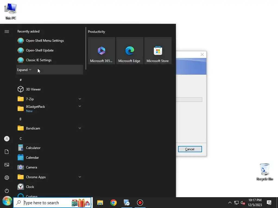The height and width of the screenshot is (208, 278).
Task: Open installer app on taskbar
Action: click(x=127, y=203)
